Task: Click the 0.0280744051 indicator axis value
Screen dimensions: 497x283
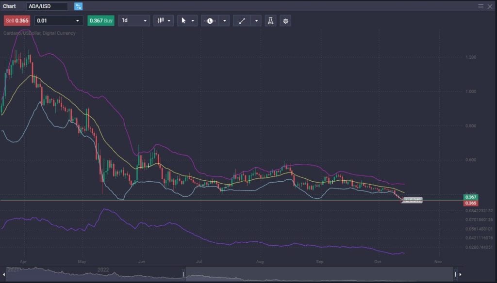Action: (479, 247)
